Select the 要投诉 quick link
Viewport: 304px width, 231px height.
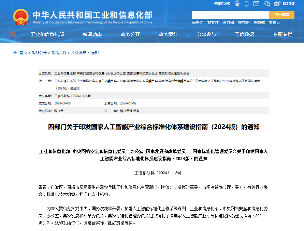(274, 22)
